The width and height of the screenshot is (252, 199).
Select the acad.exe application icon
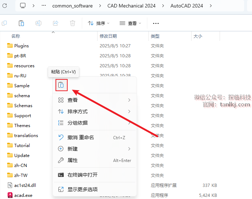[x=10, y=195]
